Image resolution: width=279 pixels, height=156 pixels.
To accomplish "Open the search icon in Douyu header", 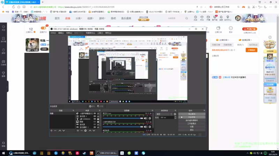I will [x=187, y=18].
